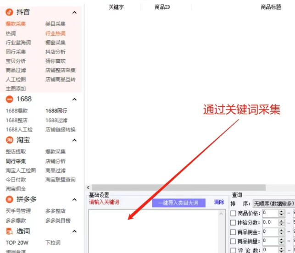Viewport: 295px width, 253px height.
Task: Open 1688过滤 menu item
Action: [x=56, y=120]
